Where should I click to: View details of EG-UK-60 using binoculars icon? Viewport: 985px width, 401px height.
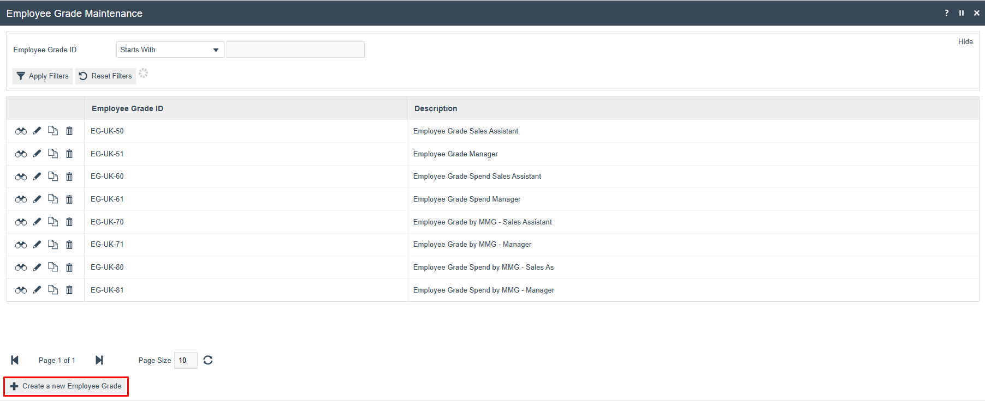pyautogui.click(x=21, y=177)
